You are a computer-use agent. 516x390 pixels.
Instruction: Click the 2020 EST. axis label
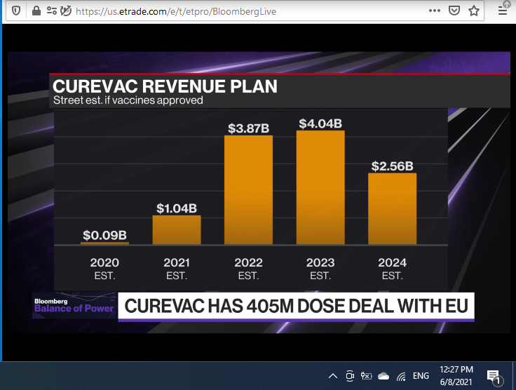[x=104, y=269]
